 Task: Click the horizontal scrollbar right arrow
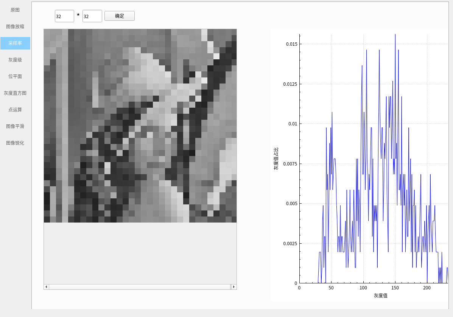234,287
